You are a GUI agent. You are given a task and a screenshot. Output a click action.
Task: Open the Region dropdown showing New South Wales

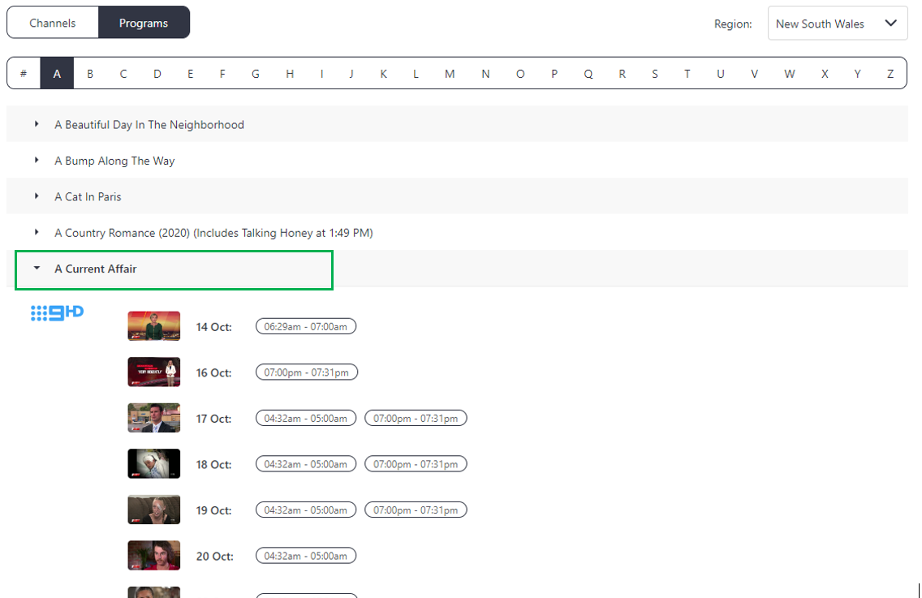point(838,24)
